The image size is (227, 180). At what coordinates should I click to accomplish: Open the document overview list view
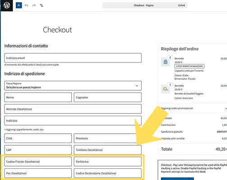(x=42, y=5)
